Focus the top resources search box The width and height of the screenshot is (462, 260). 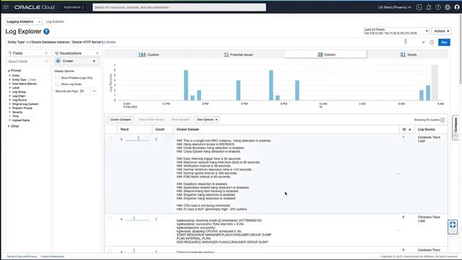[x=179, y=7]
